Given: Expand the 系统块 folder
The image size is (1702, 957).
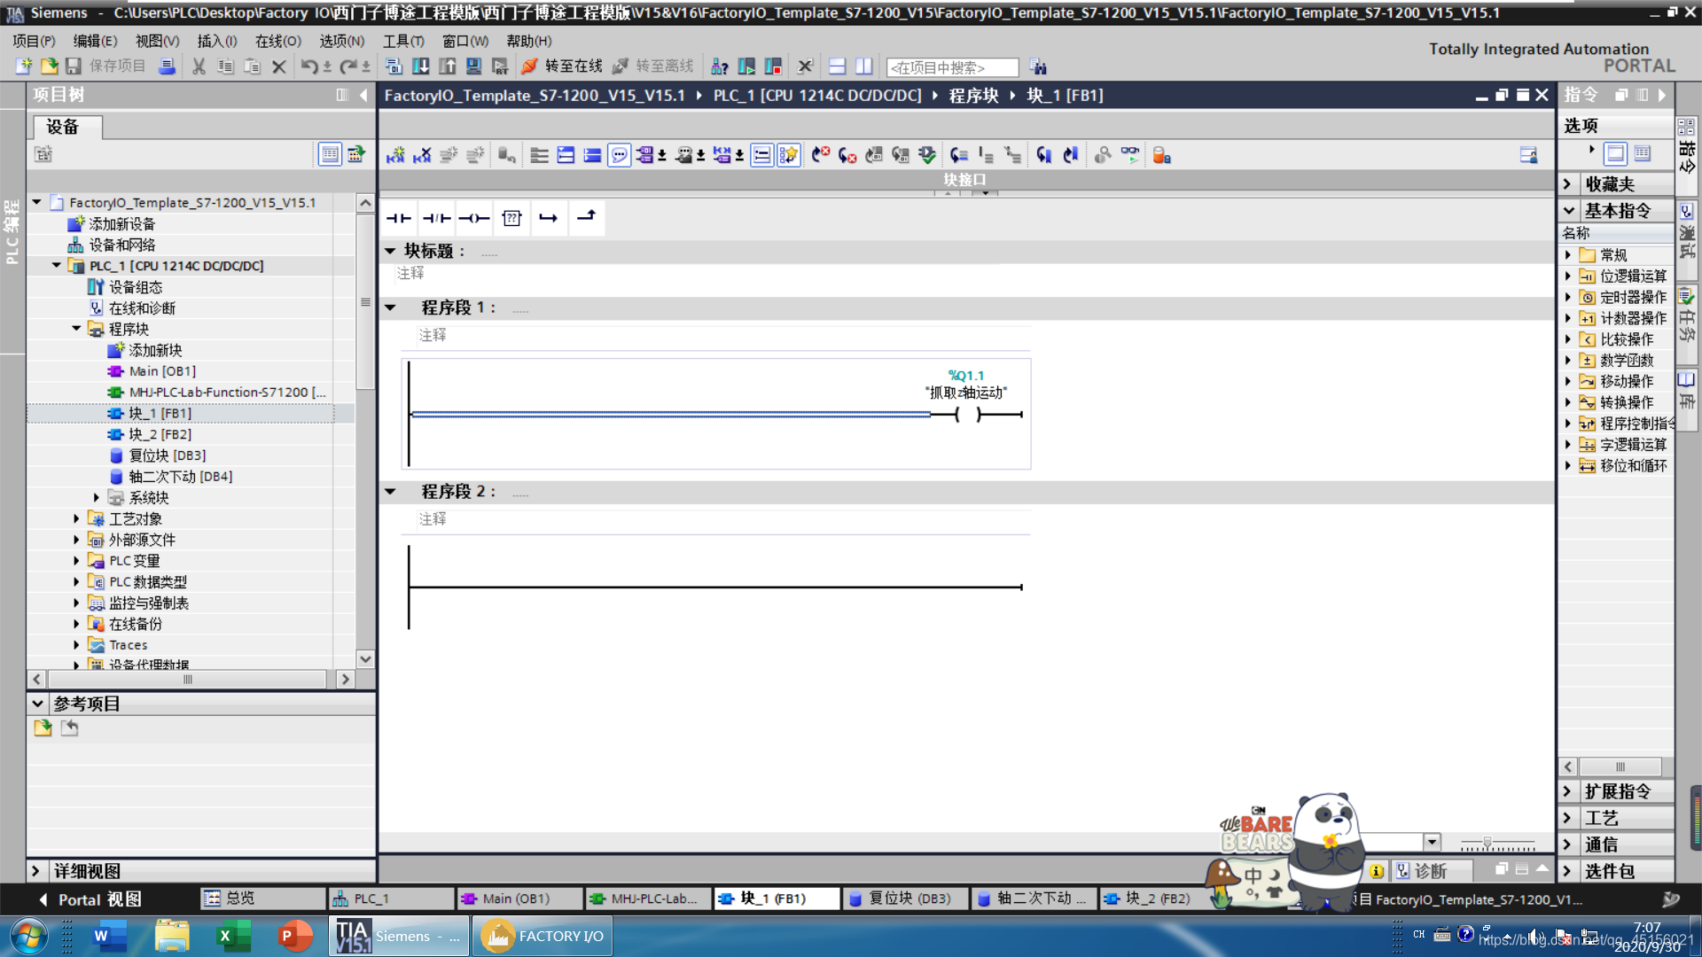Looking at the screenshot, I should coord(97,497).
